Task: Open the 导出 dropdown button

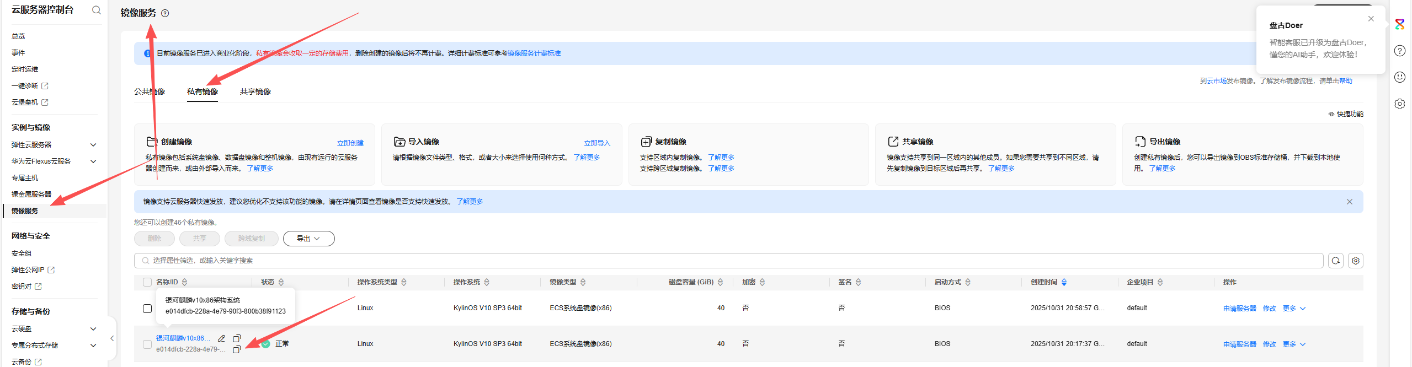Action: (308, 239)
